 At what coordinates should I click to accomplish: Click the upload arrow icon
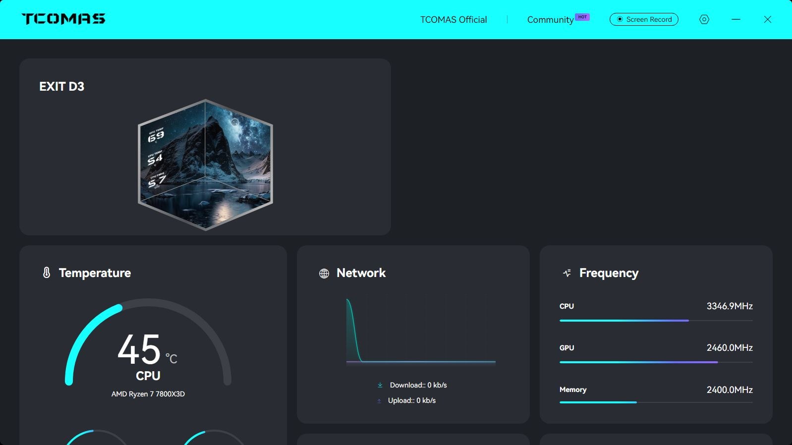click(379, 401)
